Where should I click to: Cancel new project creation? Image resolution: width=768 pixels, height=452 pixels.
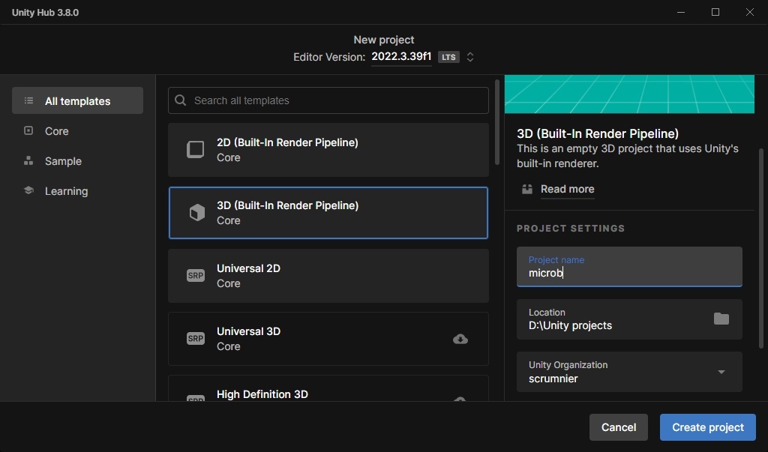point(619,427)
